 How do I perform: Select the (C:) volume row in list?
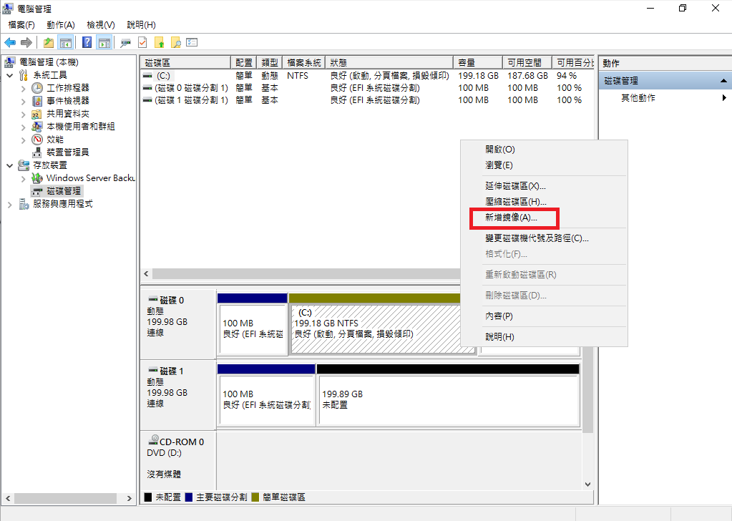(366, 76)
